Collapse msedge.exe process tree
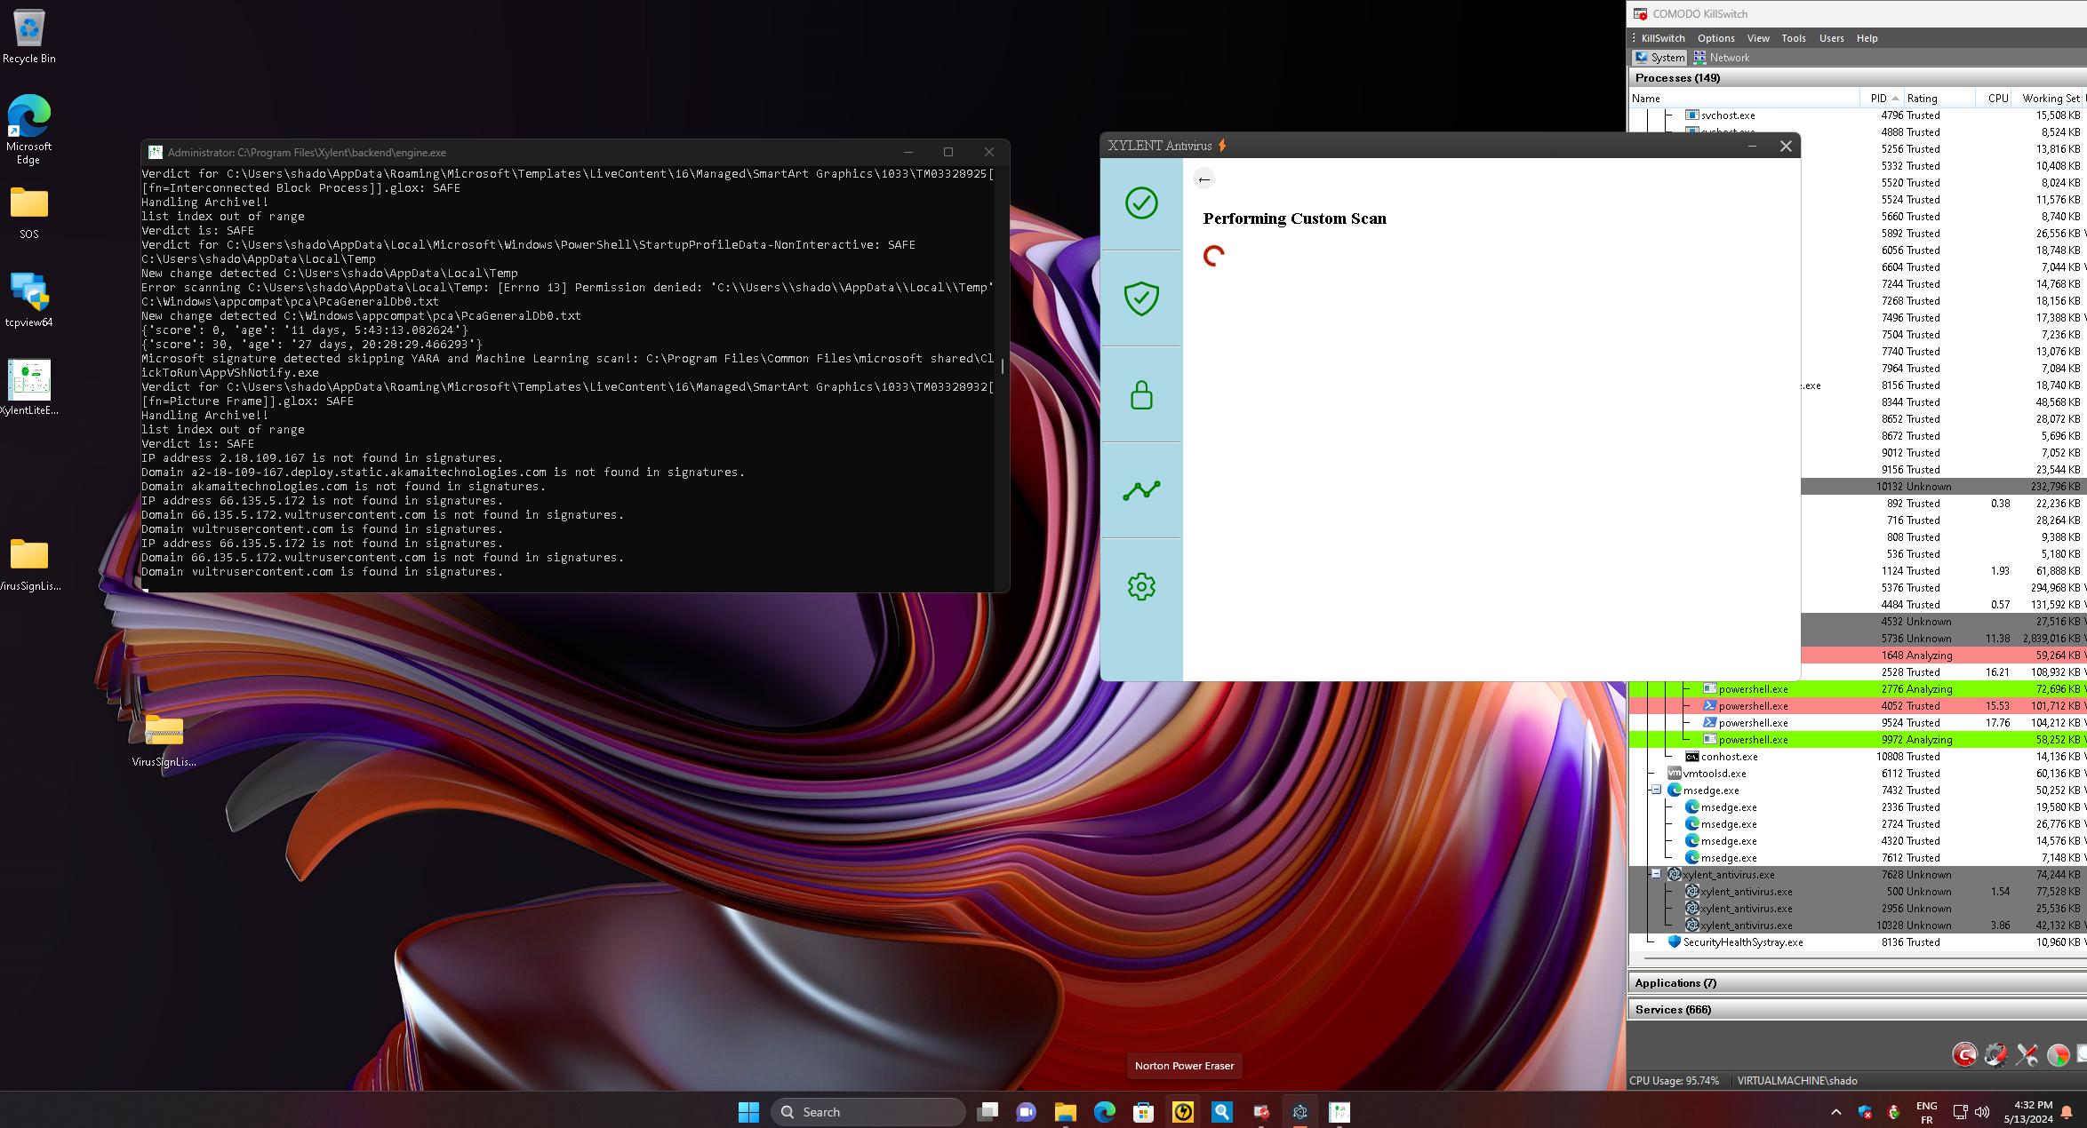The height and width of the screenshot is (1128, 2087). point(1656,790)
